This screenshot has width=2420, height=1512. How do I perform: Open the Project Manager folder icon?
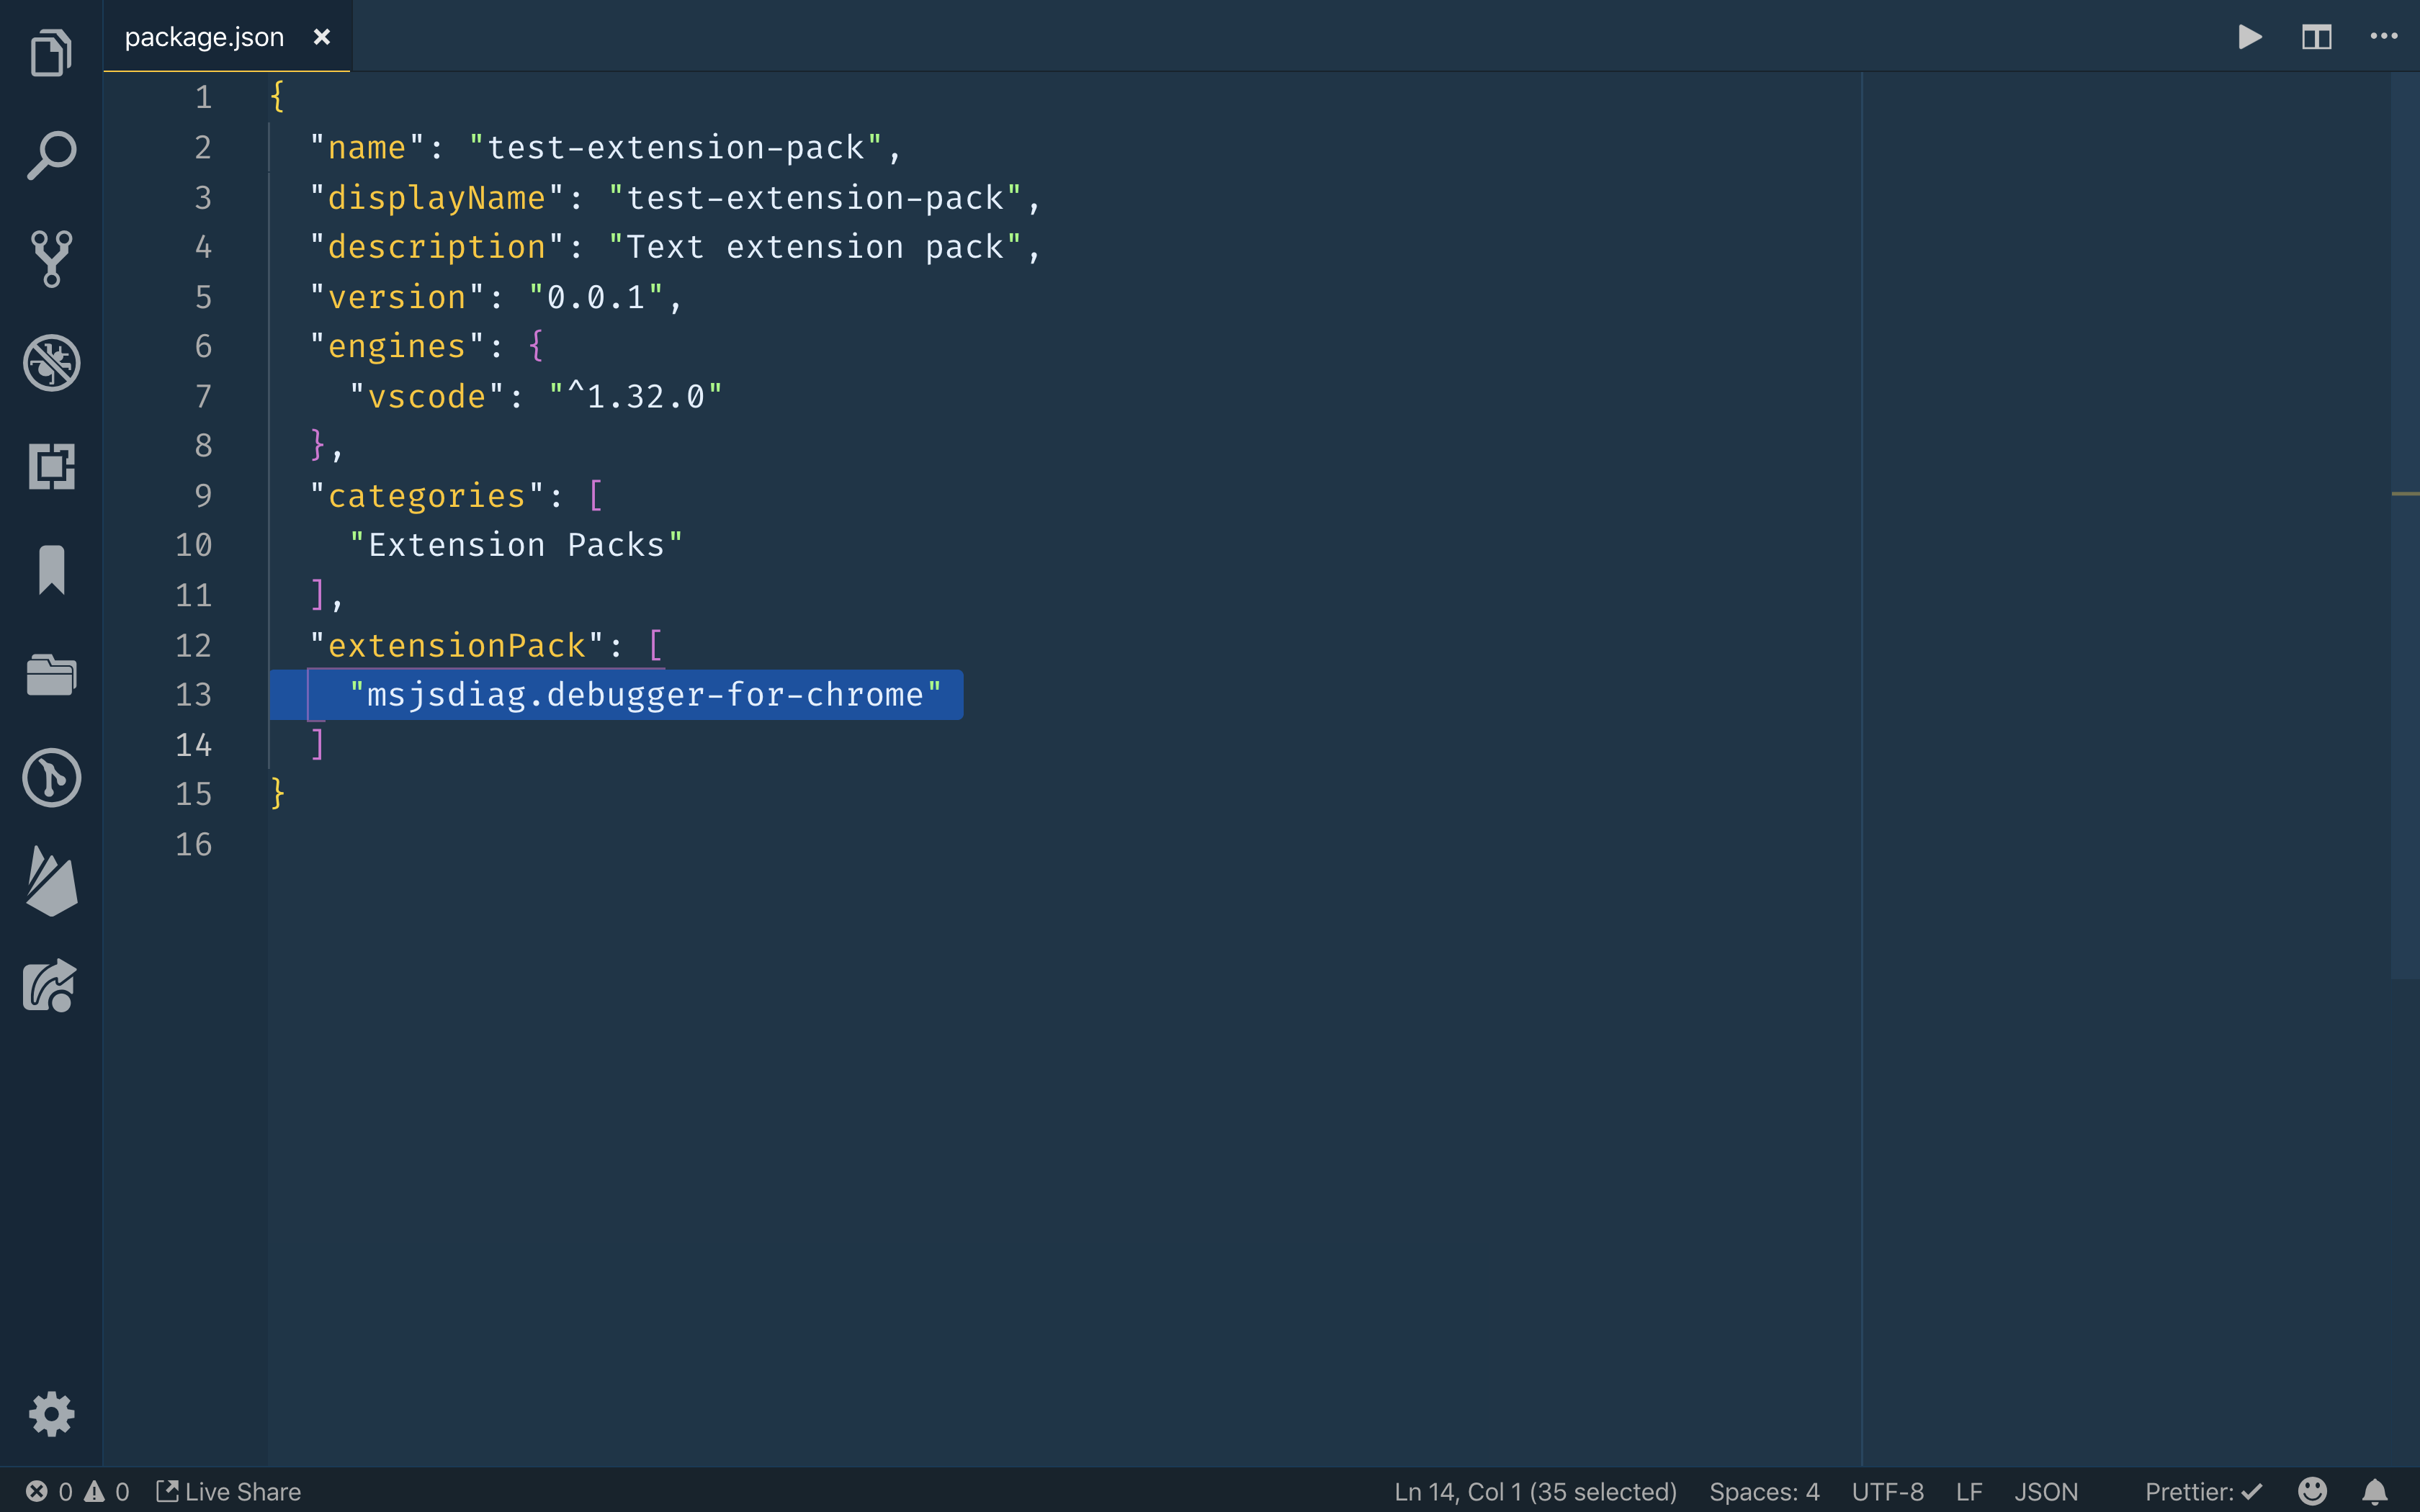click(x=51, y=674)
